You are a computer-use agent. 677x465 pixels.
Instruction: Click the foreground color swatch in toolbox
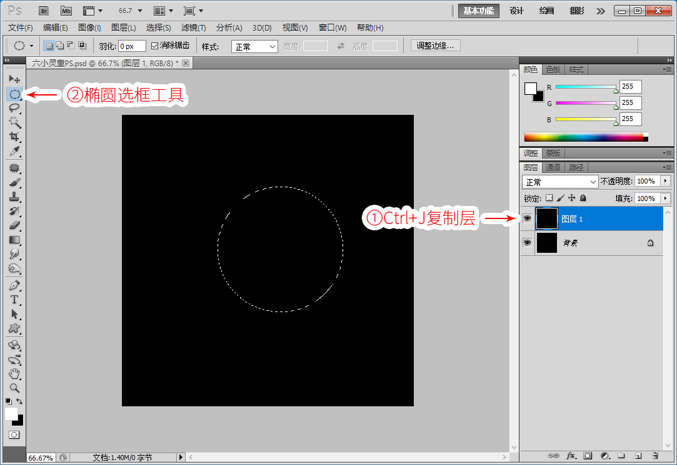pos(11,414)
